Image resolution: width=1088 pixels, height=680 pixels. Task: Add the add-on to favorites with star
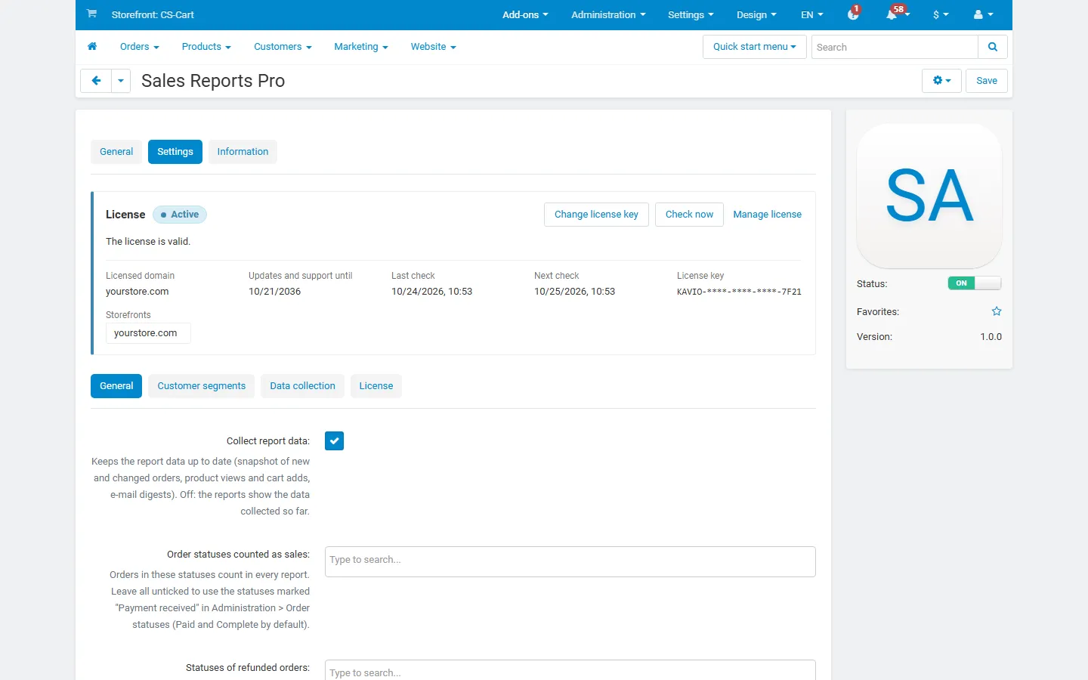[997, 311]
